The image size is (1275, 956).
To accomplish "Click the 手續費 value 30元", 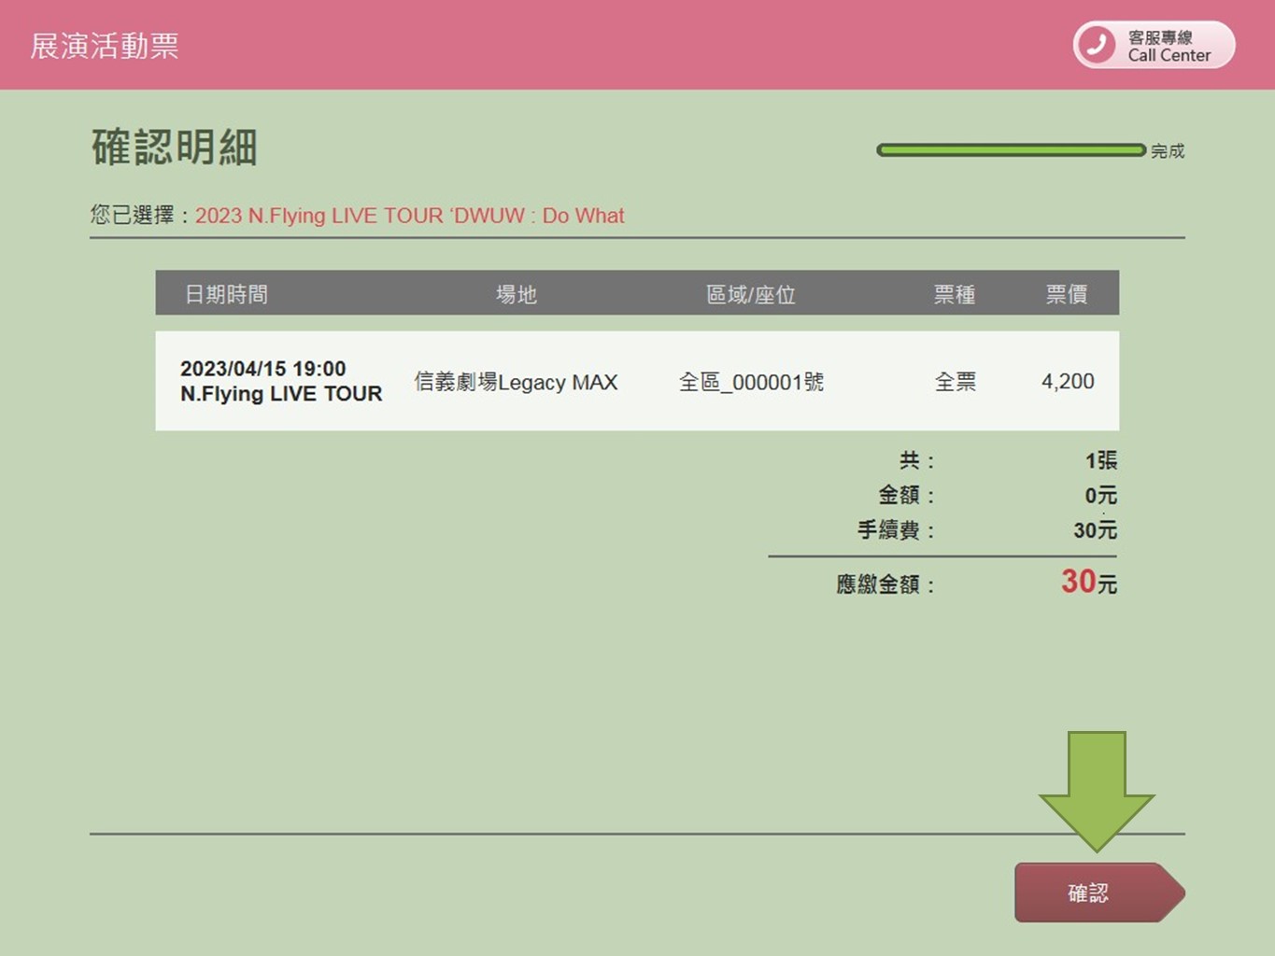I will pyautogui.click(x=1096, y=530).
